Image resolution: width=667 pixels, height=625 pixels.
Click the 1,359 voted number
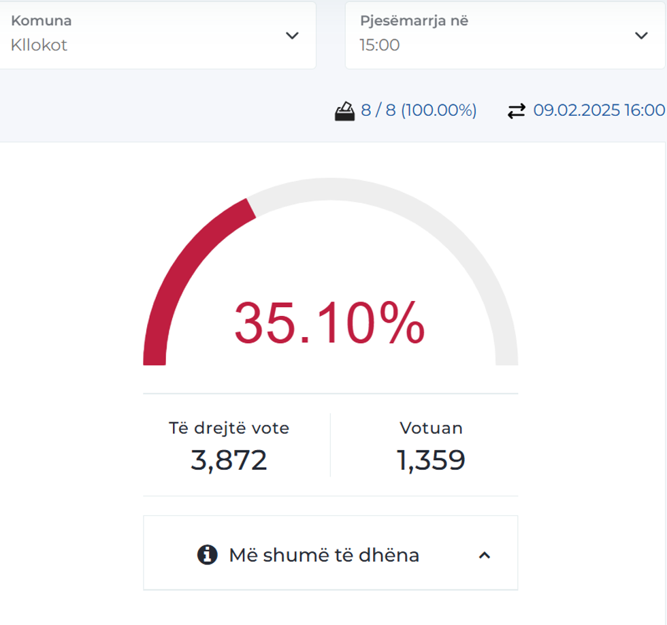click(431, 460)
